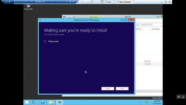This screenshot has width=186, height=105.
Task: Close the NEW_Win2k12 tab
Action: [133, 2]
